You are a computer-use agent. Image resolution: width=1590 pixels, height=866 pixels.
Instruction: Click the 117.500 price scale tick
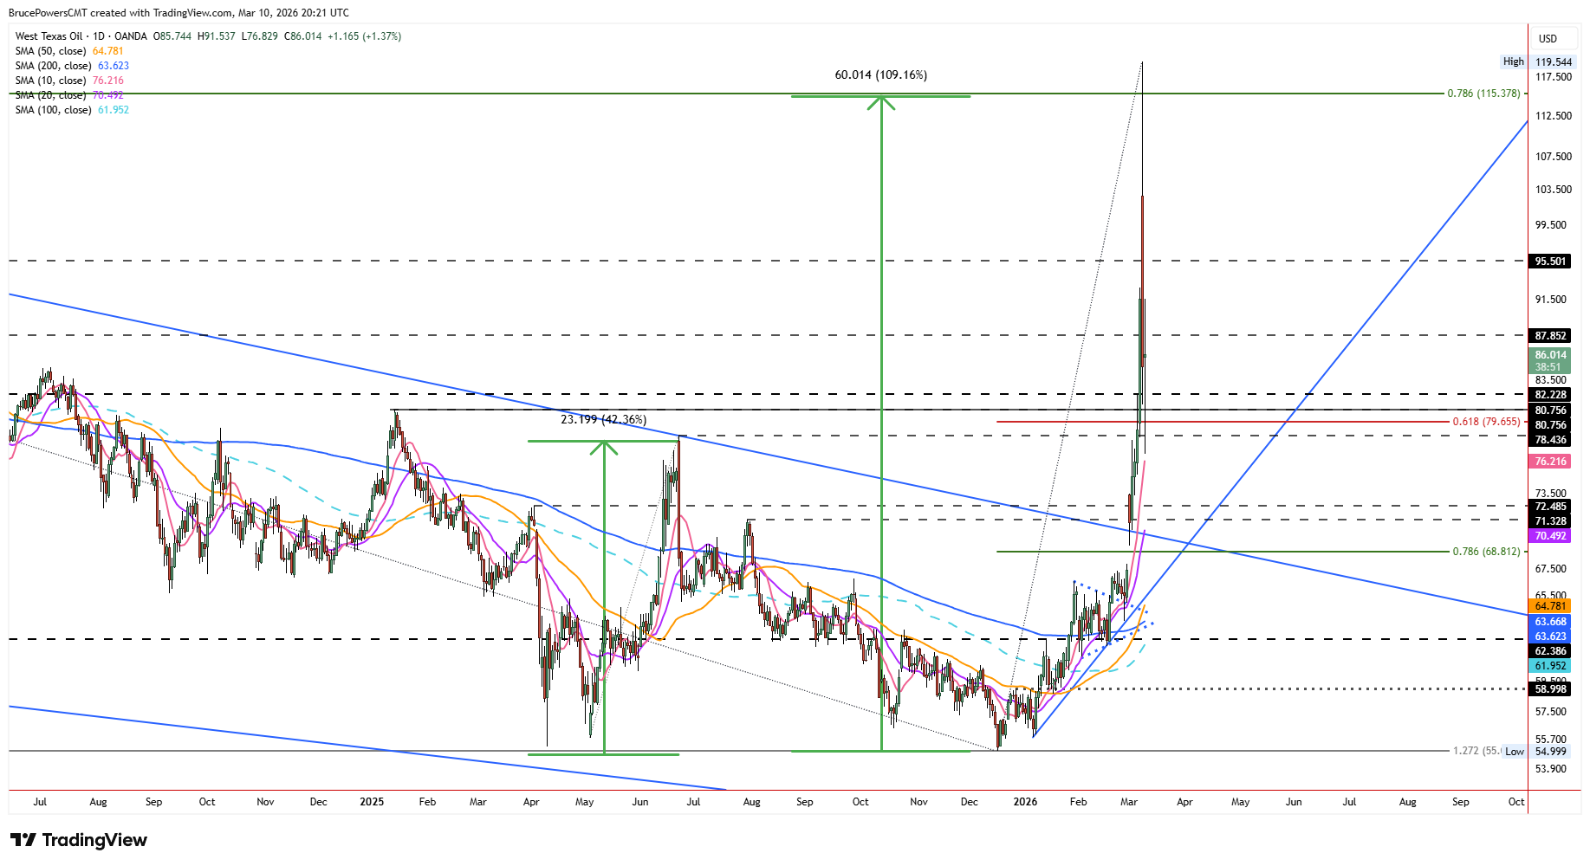(1553, 77)
